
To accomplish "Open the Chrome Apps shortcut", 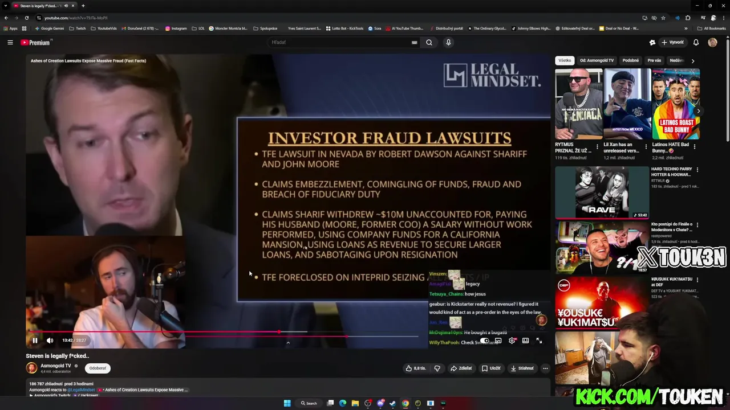I will point(10,28).
